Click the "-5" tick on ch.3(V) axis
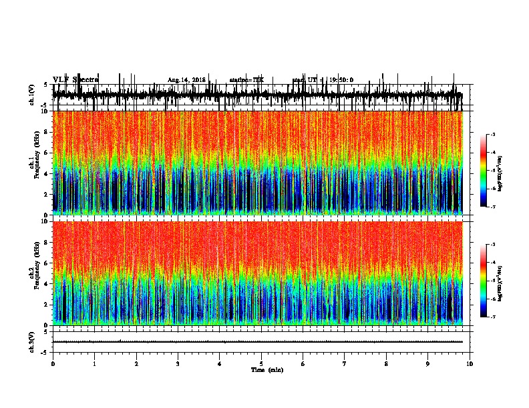Viewport: 529px width, 408px height. point(45,353)
